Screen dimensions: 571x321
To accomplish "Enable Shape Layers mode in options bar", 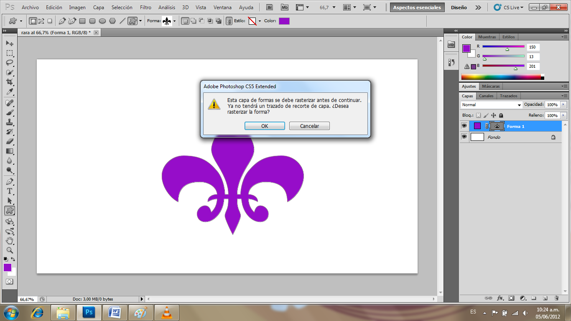I will click(x=33, y=21).
